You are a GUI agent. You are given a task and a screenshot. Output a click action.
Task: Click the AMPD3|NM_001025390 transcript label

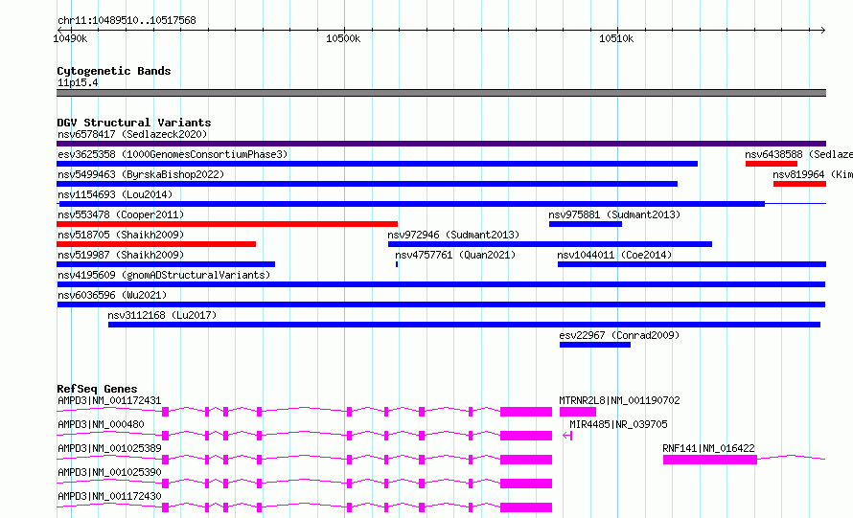click(109, 472)
